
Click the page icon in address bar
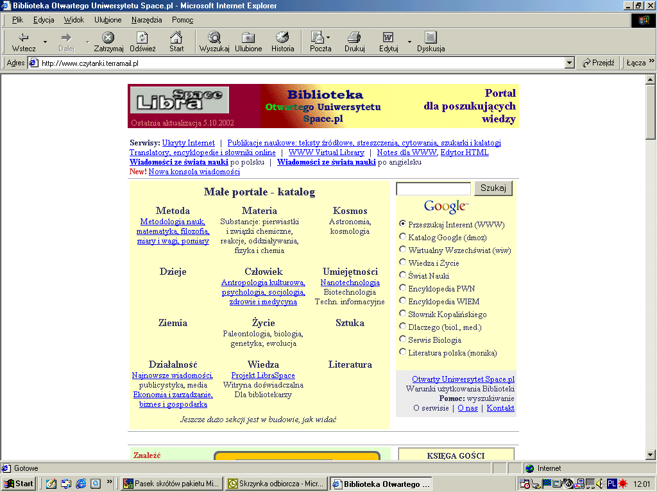tap(34, 63)
